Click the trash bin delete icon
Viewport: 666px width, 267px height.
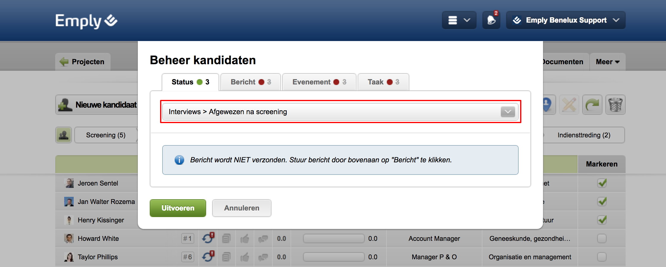(615, 105)
